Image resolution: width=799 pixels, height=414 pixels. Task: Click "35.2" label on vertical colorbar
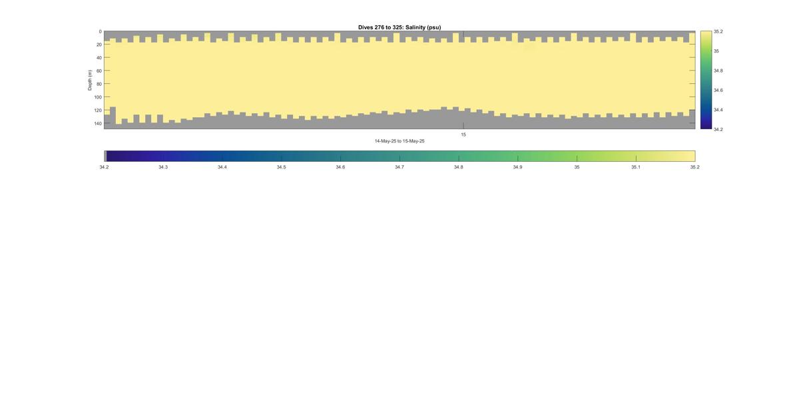click(x=718, y=31)
